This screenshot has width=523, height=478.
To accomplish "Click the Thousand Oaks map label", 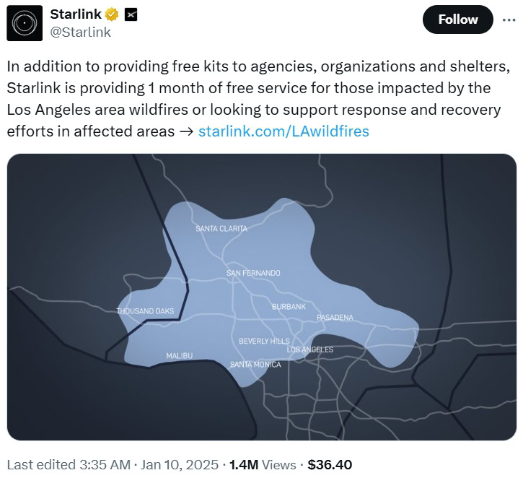I will [145, 311].
